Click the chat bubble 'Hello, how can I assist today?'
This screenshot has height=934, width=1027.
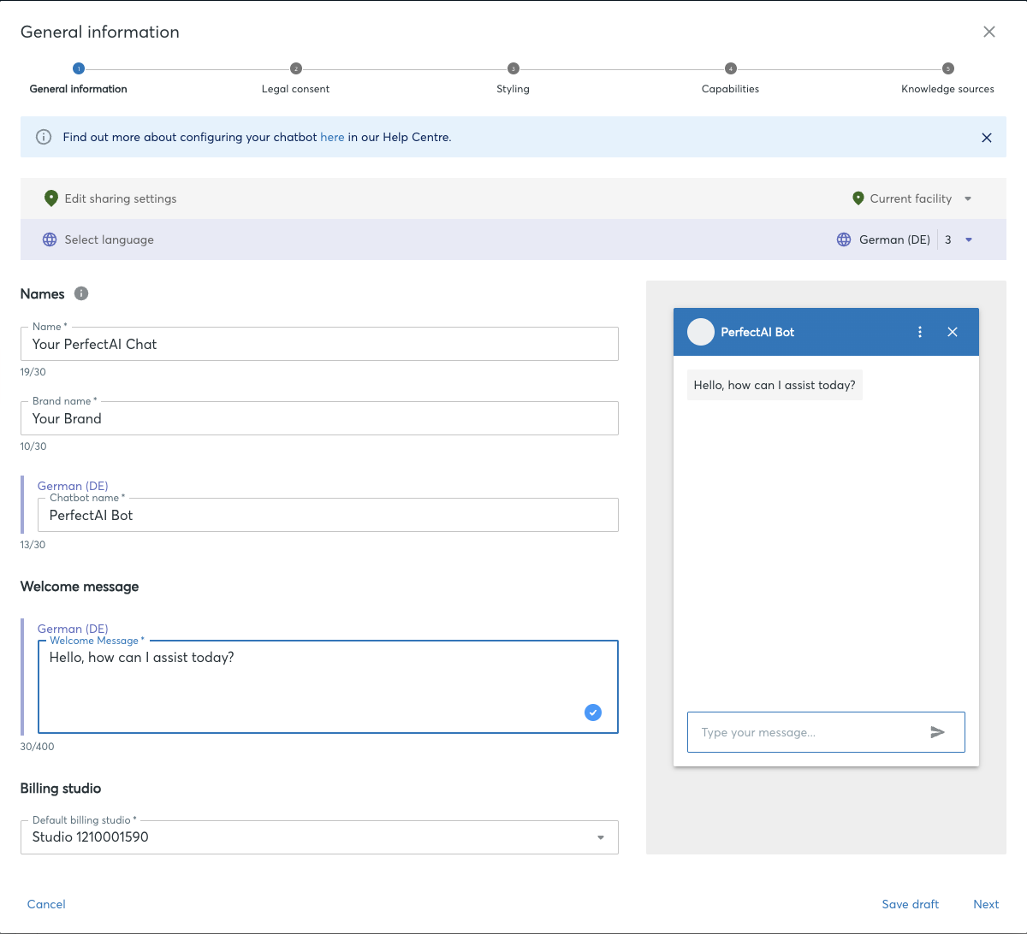point(775,385)
